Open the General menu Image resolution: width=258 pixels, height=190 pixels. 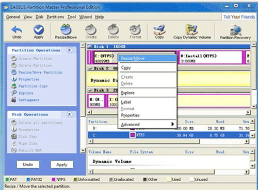(13, 17)
